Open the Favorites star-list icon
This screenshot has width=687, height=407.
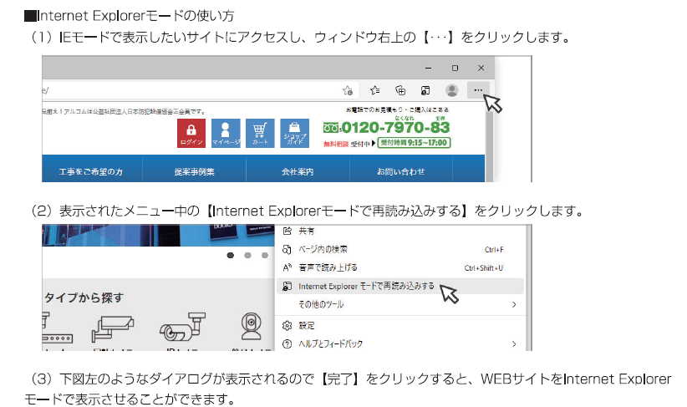pyautogui.click(x=375, y=90)
